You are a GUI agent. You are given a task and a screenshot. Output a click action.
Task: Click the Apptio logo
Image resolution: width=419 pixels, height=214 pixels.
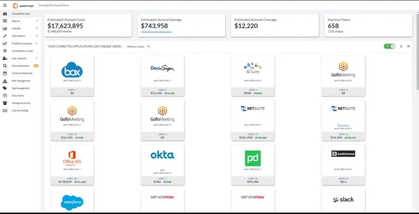23,6
